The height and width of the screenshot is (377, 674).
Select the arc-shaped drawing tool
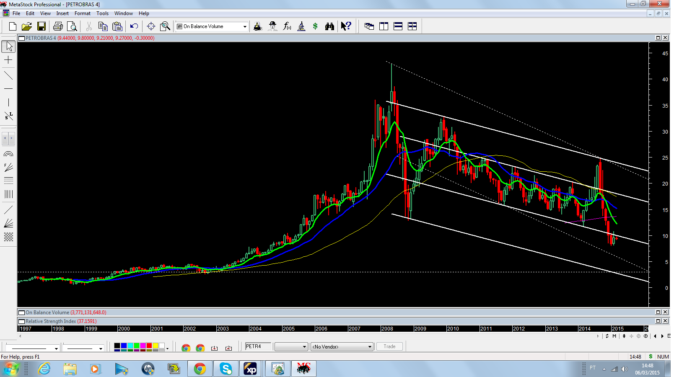[8, 154]
